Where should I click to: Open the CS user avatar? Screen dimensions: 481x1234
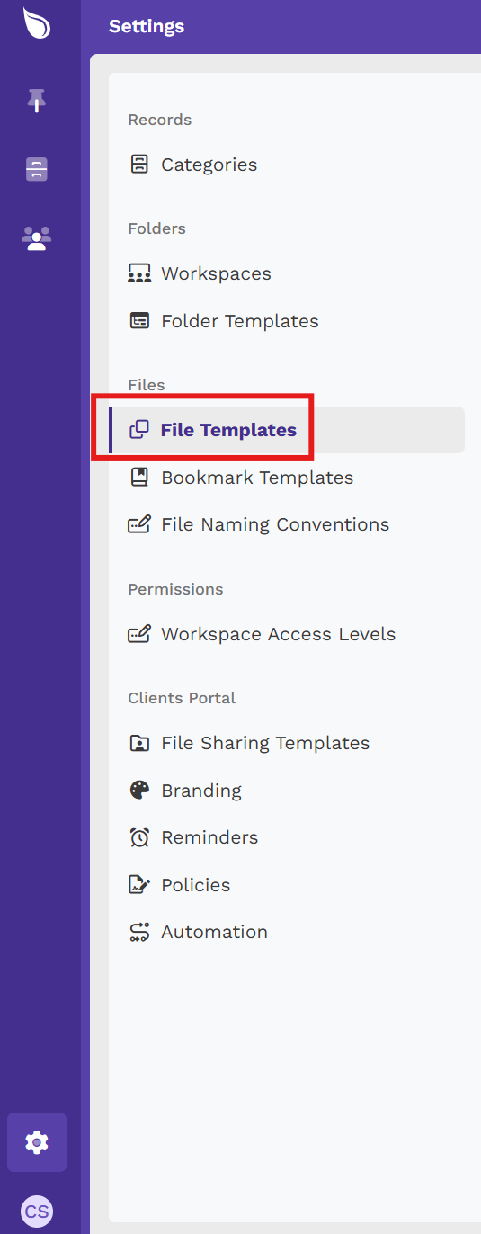click(37, 1212)
